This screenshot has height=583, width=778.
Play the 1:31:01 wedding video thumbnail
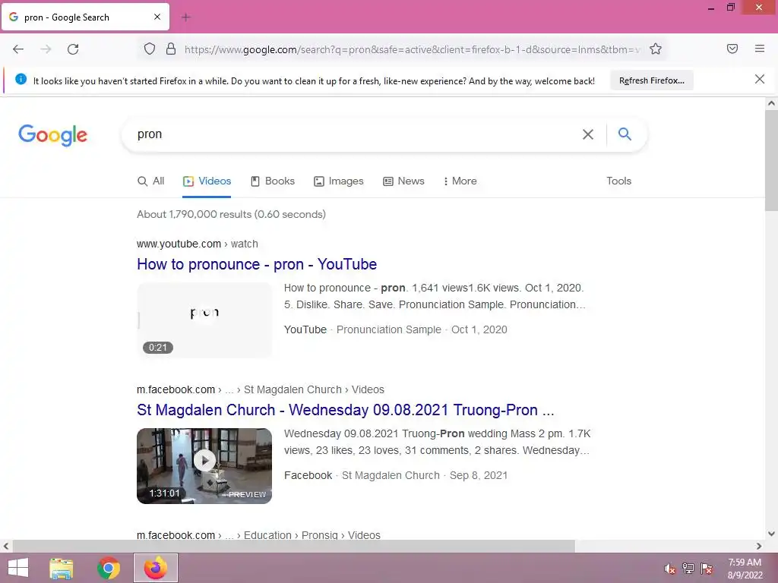click(204, 466)
